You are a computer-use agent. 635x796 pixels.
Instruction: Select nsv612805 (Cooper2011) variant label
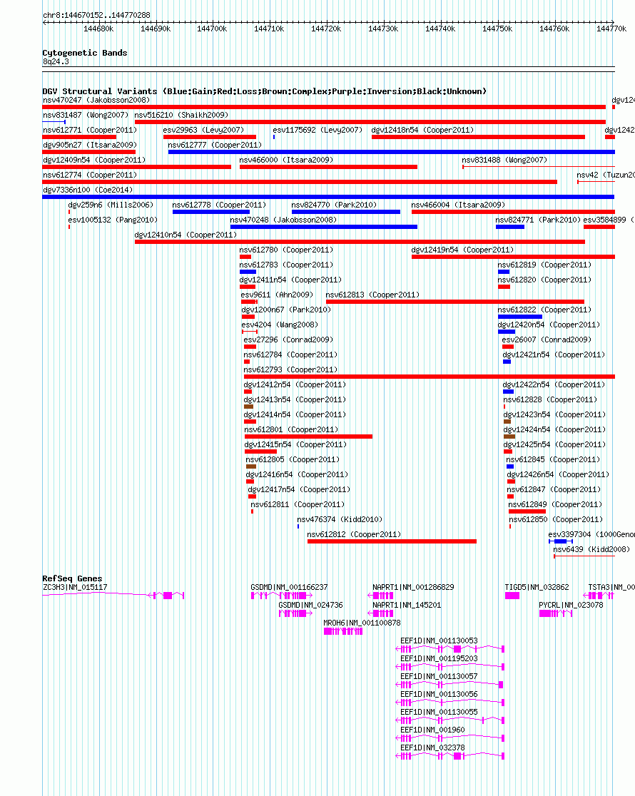pos(293,459)
